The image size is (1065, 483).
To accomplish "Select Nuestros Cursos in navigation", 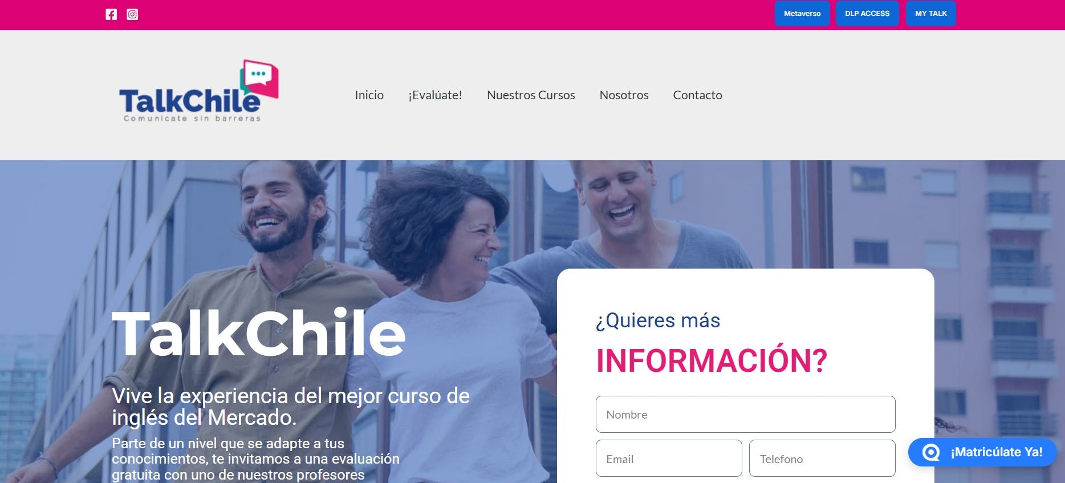I will tap(531, 95).
